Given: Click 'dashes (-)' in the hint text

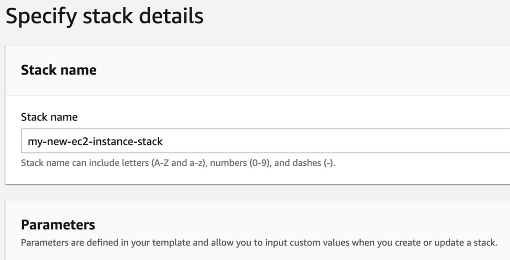Looking at the screenshot, I should pos(305,163).
